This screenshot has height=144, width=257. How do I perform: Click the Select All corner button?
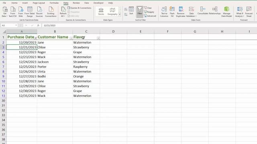[3, 32]
